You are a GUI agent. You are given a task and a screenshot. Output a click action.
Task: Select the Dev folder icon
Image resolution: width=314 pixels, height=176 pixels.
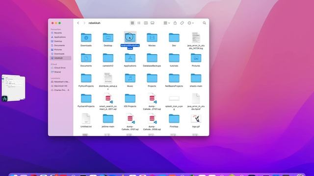click(174, 38)
